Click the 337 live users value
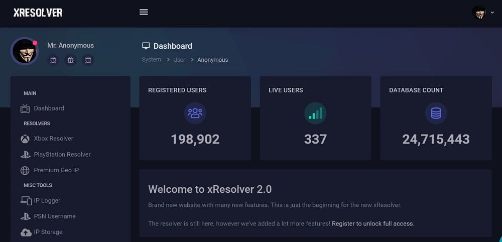Image resolution: width=502 pixels, height=242 pixels. (315, 139)
